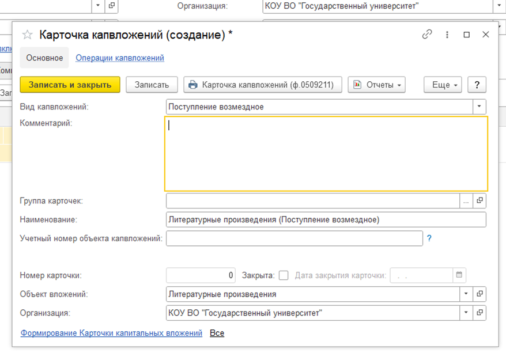Click into the Комментарий text area
The width and height of the screenshot is (506, 364).
[326, 154]
